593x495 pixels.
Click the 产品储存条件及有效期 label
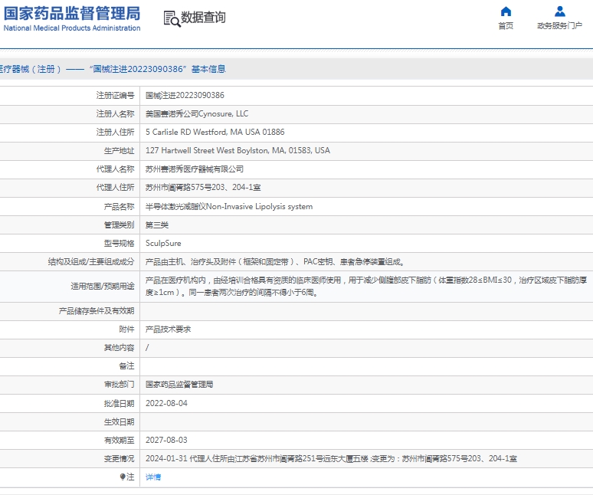click(x=97, y=311)
